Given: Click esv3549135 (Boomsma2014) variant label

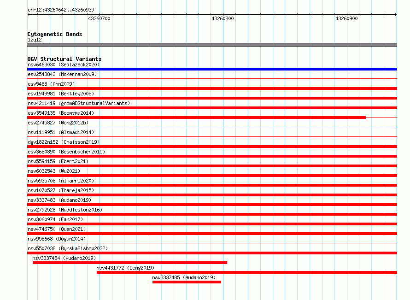Looking at the screenshot, I should coord(61,113).
